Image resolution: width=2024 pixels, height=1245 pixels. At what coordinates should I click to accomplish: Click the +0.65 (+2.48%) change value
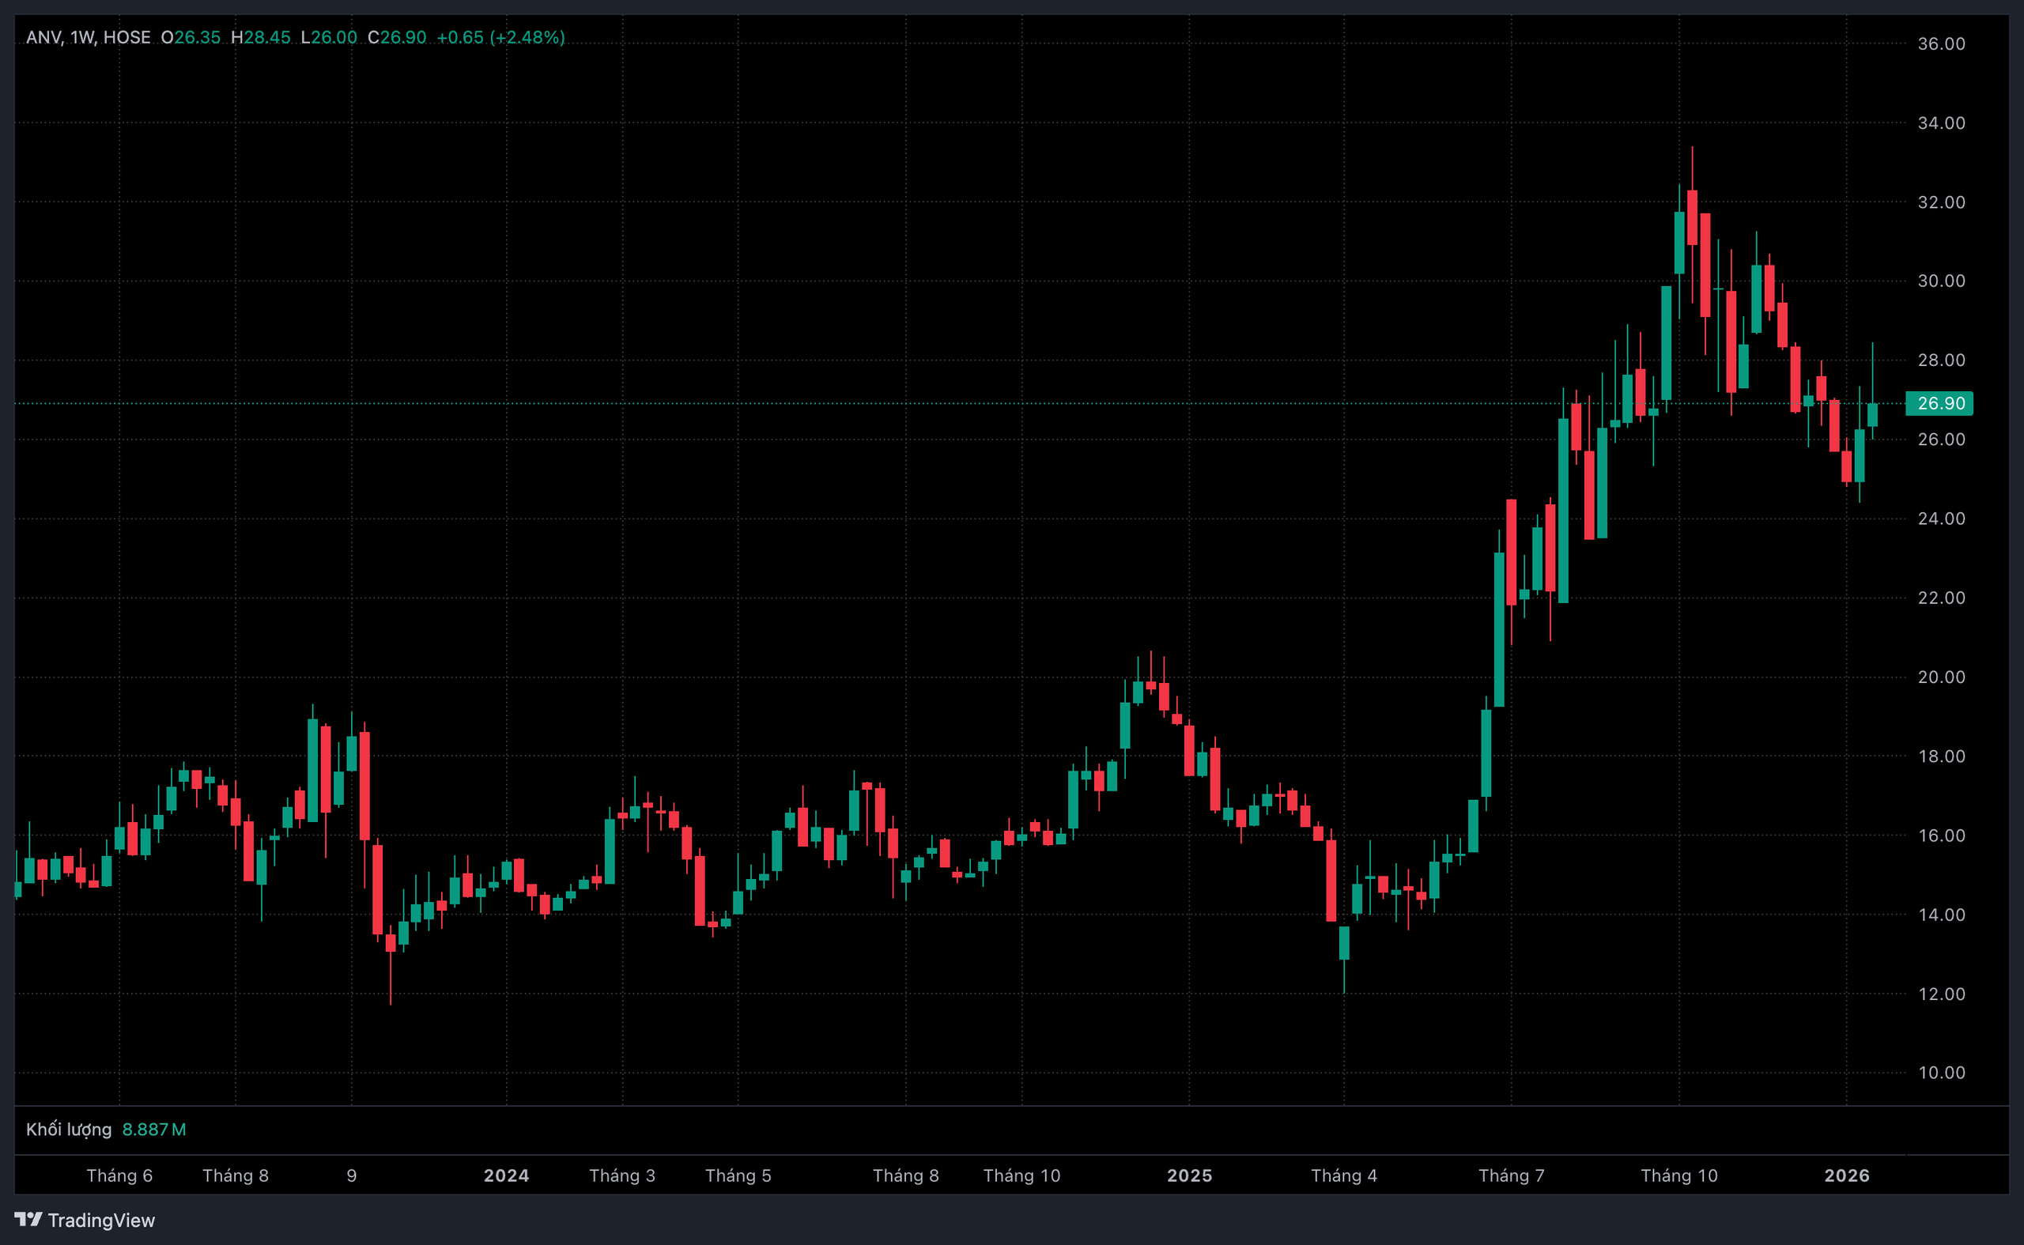click(x=500, y=37)
